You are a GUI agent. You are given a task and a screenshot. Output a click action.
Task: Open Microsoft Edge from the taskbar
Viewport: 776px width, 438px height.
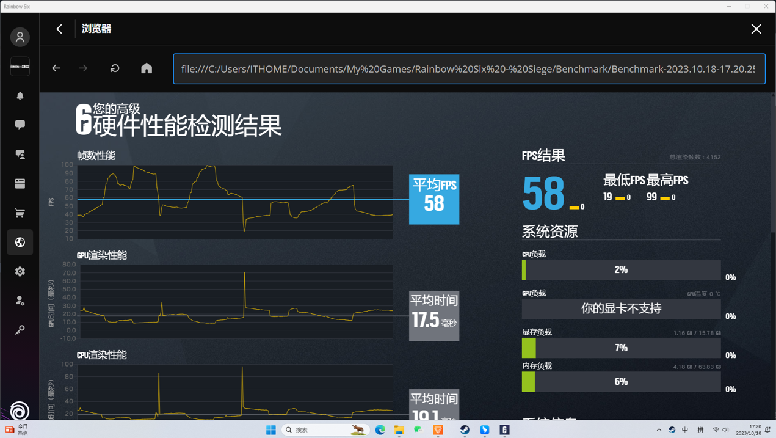[x=380, y=430]
